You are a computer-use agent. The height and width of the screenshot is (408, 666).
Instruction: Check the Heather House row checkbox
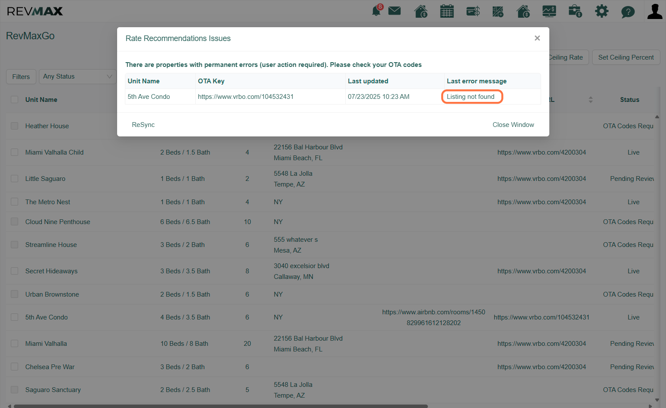click(15, 126)
